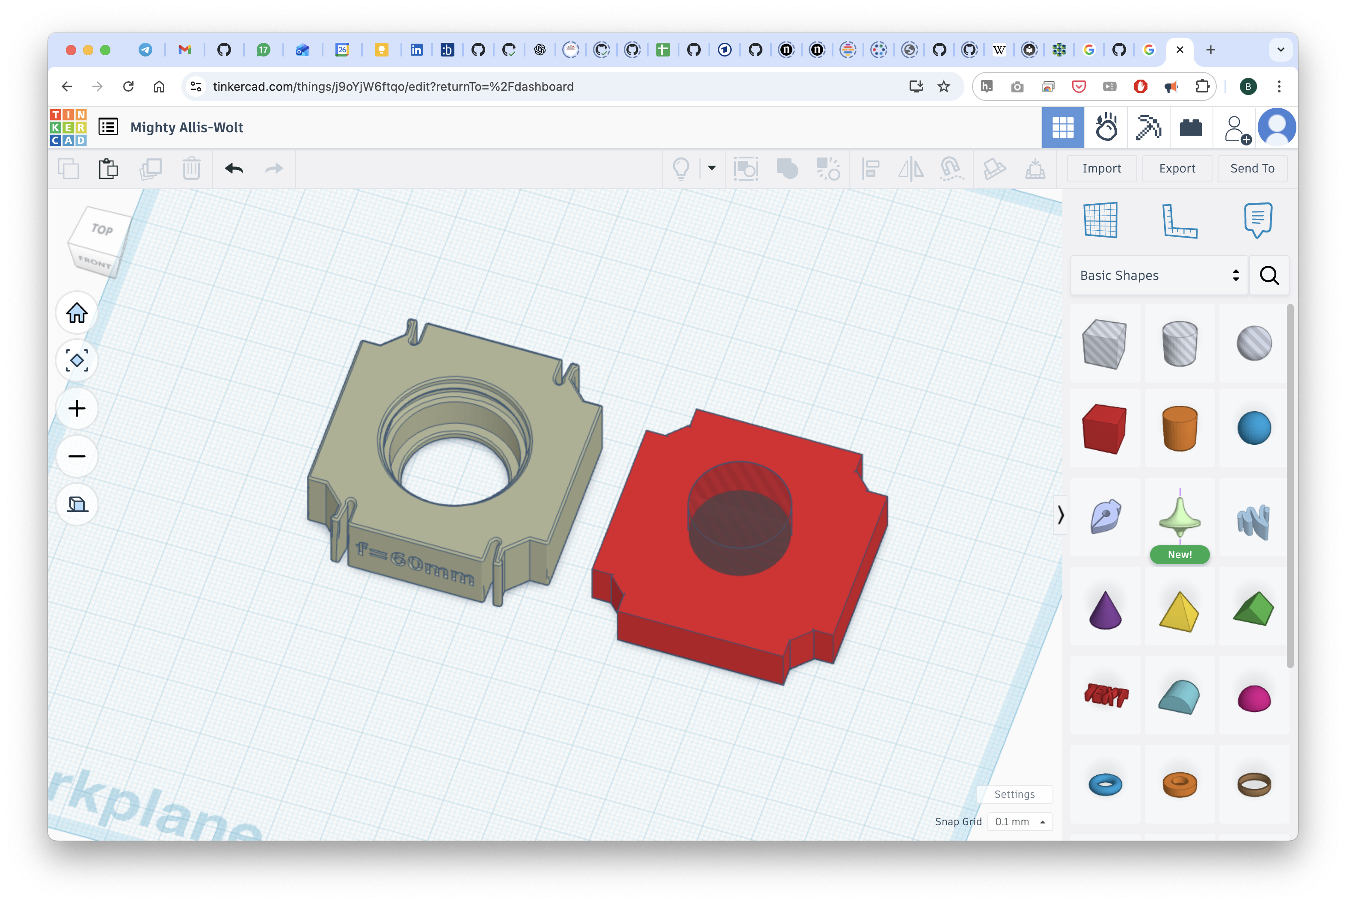Switch to Sim Lab mode
The image size is (1346, 904).
pos(1106,128)
